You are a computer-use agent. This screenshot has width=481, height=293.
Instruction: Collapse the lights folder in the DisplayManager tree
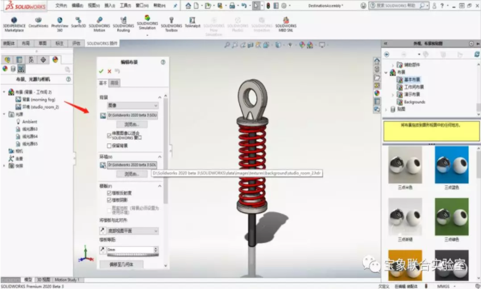click(x=4, y=114)
